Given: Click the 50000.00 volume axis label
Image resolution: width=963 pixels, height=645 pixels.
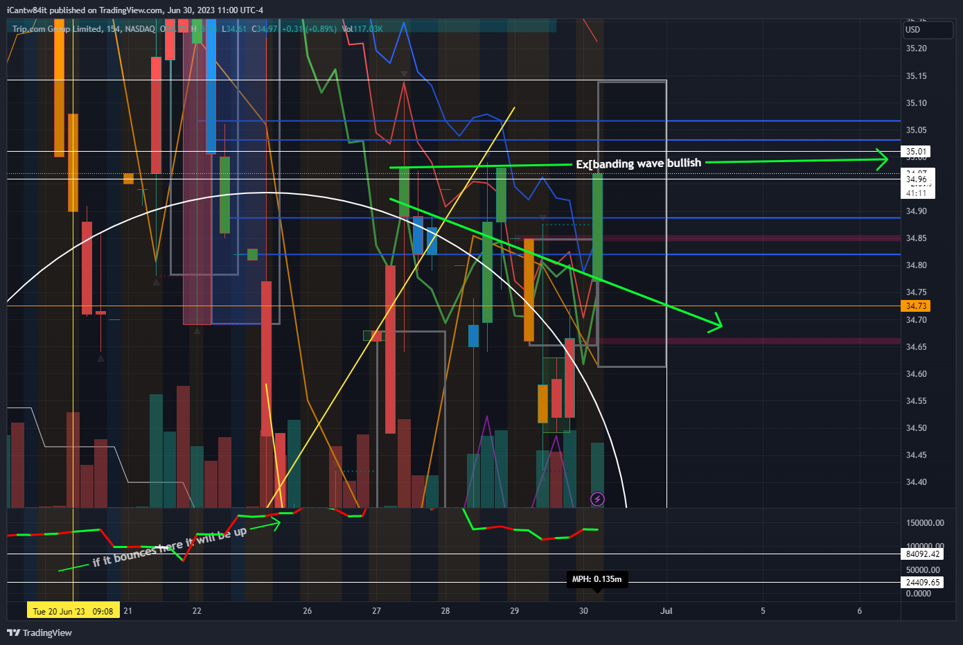Looking at the screenshot, I should click(x=923, y=570).
